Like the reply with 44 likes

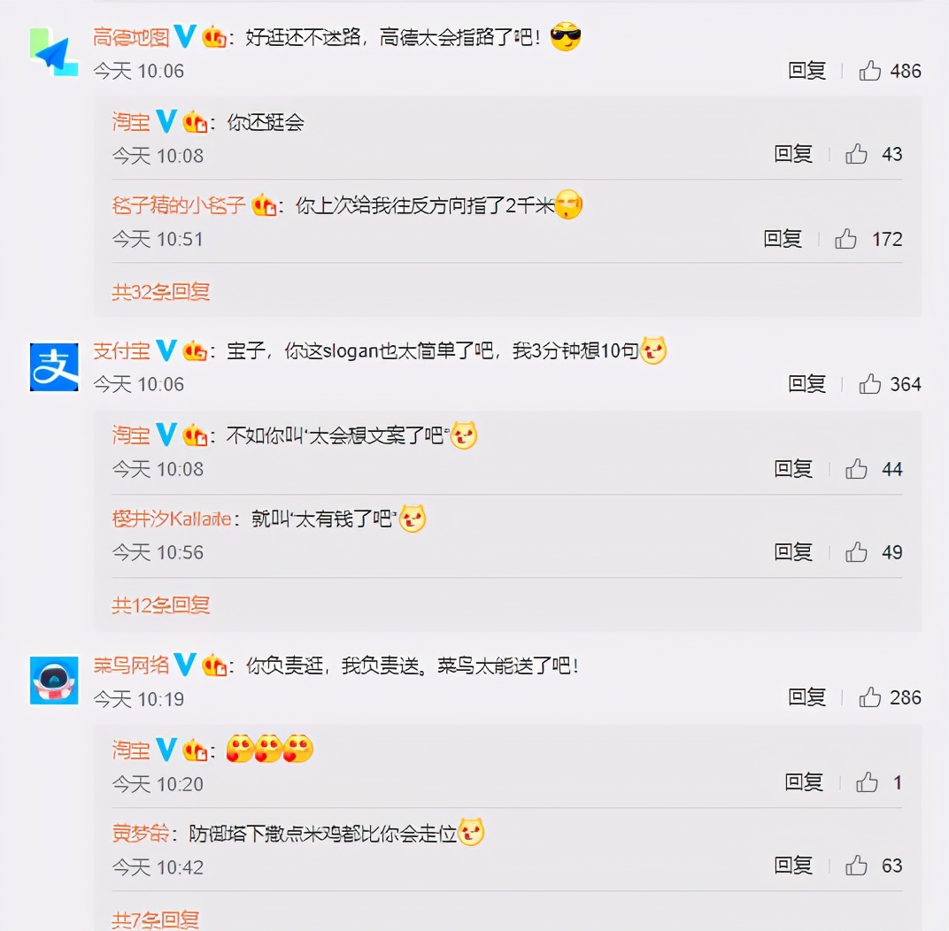tap(856, 468)
